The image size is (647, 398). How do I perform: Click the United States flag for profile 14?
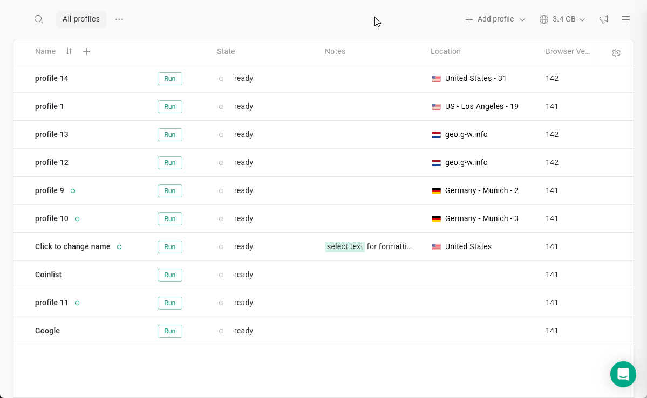436,78
